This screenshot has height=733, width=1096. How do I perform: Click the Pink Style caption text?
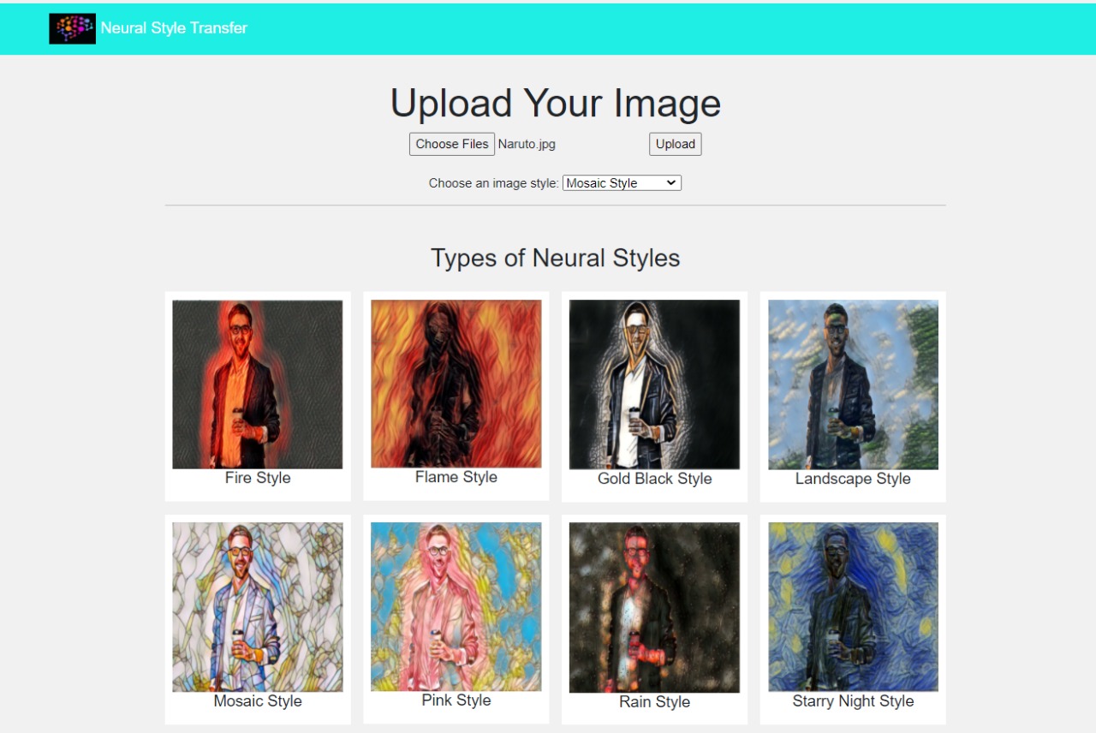pyautogui.click(x=456, y=700)
